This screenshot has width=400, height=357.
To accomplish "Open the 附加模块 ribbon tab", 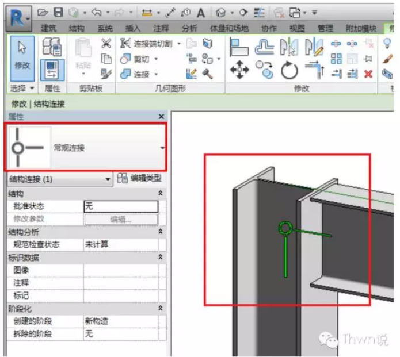I will tap(361, 28).
